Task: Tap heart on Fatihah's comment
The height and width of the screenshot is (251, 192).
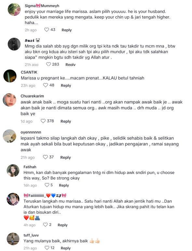Action: point(47,185)
